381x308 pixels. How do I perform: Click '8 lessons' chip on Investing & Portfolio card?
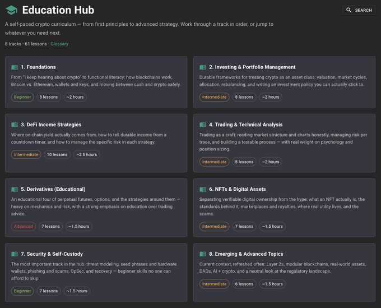[x=244, y=97]
